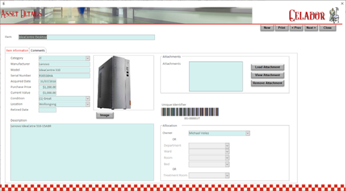Open the Owner dropdown
Image resolution: width=346 pixels, height=191 pixels.
point(248,133)
